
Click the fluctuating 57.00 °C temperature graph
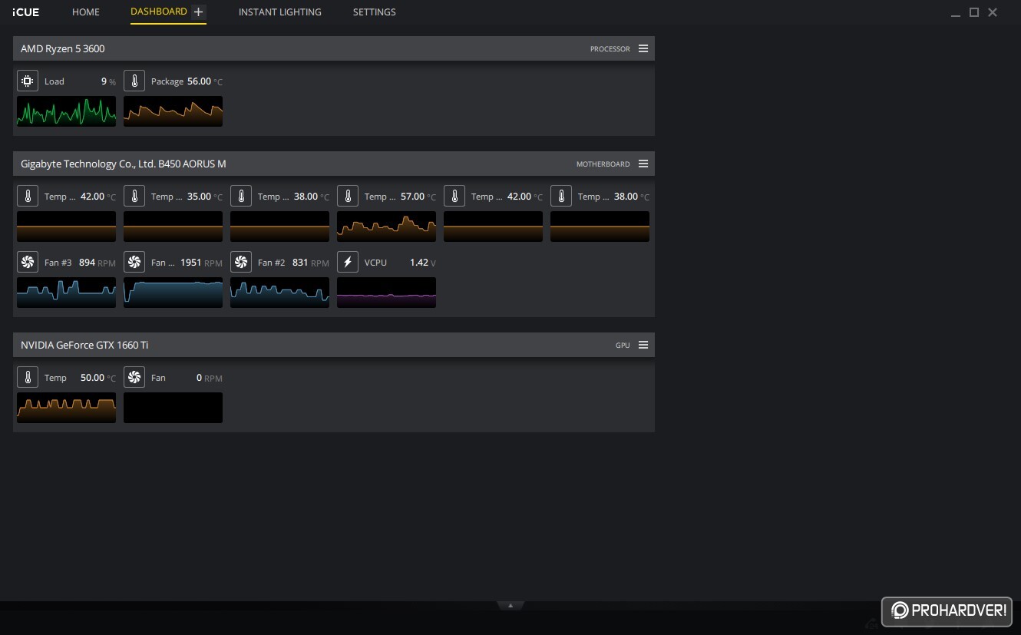coord(386,227)
